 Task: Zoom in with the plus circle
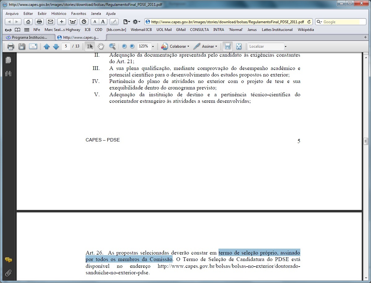[x=132, y=46]
